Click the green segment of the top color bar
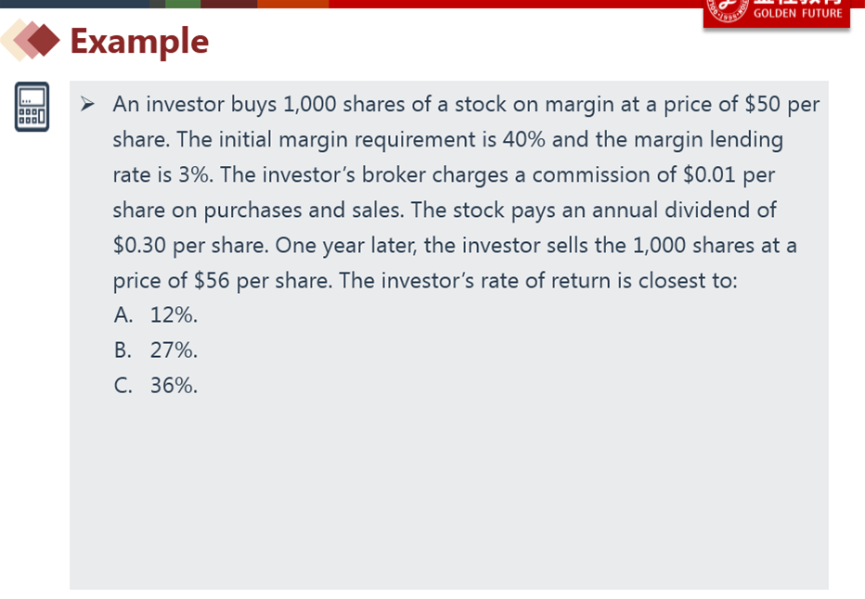The image size is (865, 599). 183,4
